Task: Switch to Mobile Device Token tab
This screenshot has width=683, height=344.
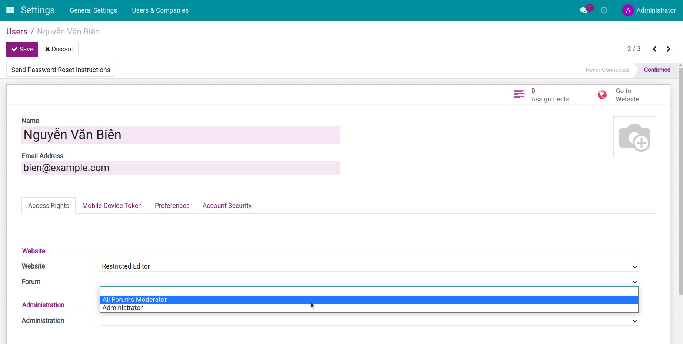Action: click(112, 206)
